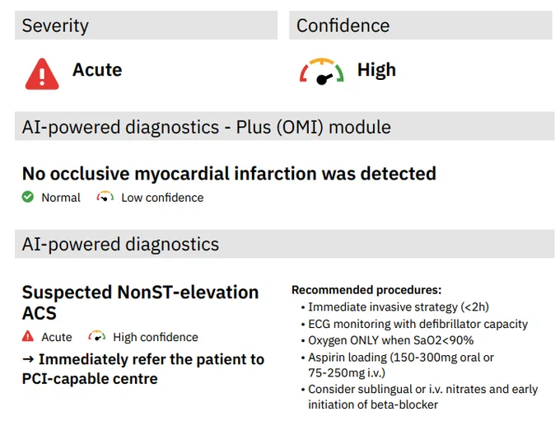
Task: Click the green Normal checkmark icon
Action: pos(27,197)
